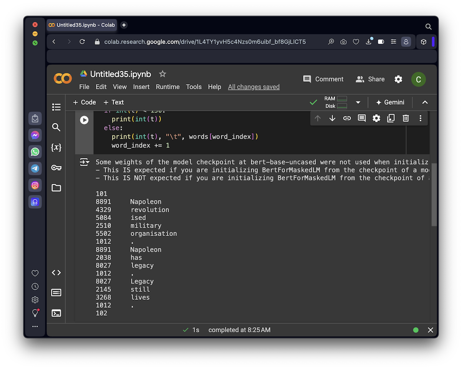Move cell down with arrow icon
This screenshot has height=369, width=462.
332,118
